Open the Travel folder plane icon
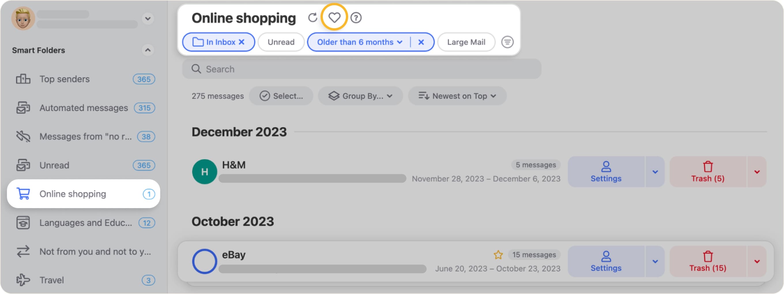Viewport: 784px width, 294px height. point(23,280)
